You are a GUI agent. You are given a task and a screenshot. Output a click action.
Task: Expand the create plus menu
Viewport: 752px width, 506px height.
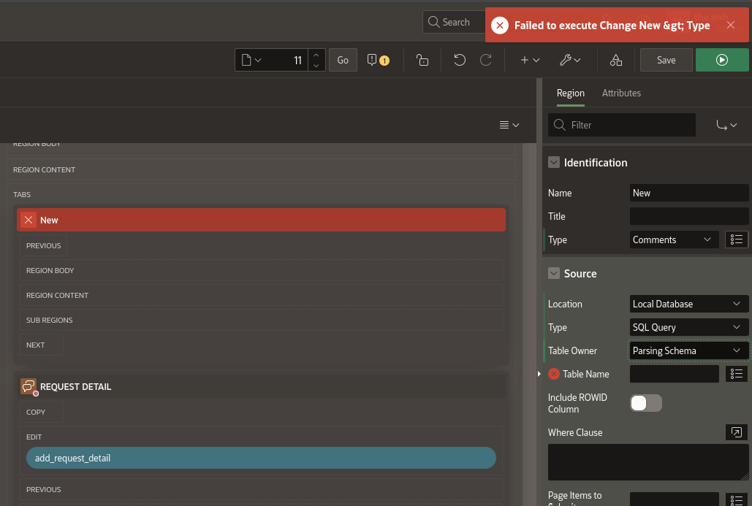[x=529, y=60]
